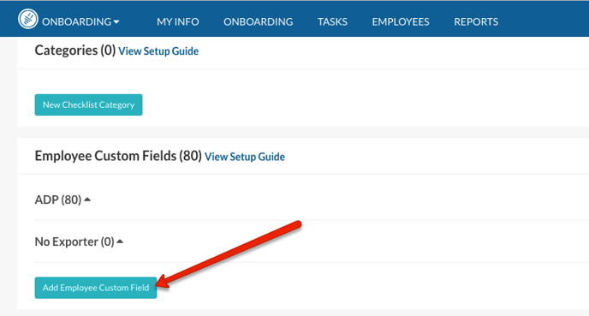The image size is (589, 316).
Task: Switch to the TASKS tab
Action: tap(332, 21)
